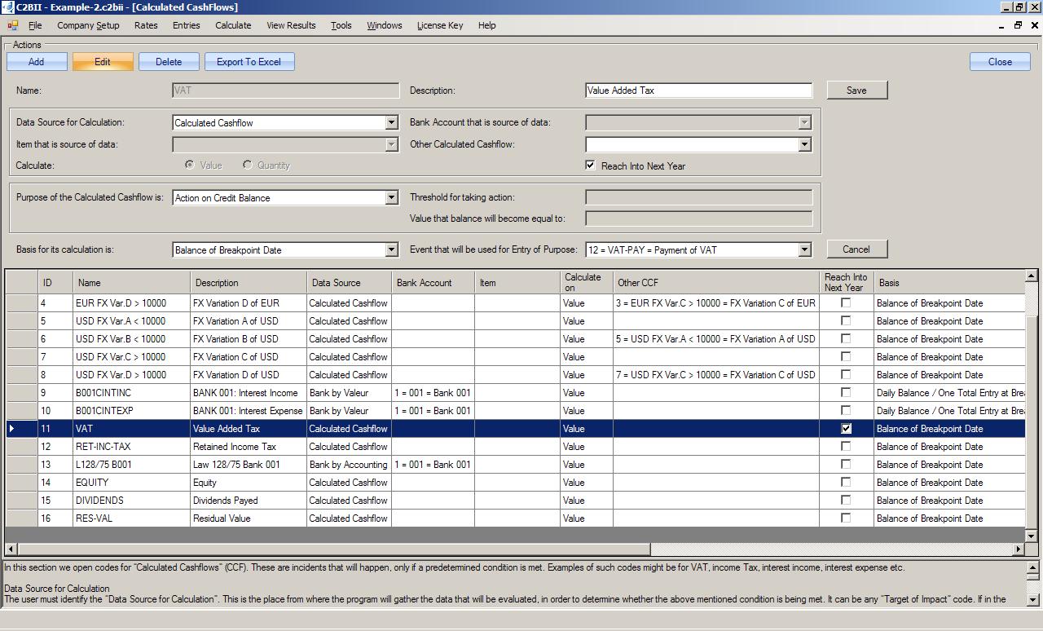Screen dimensions: 1043x631
Task: Sort grid by Description column header
Action: [249, 283]
